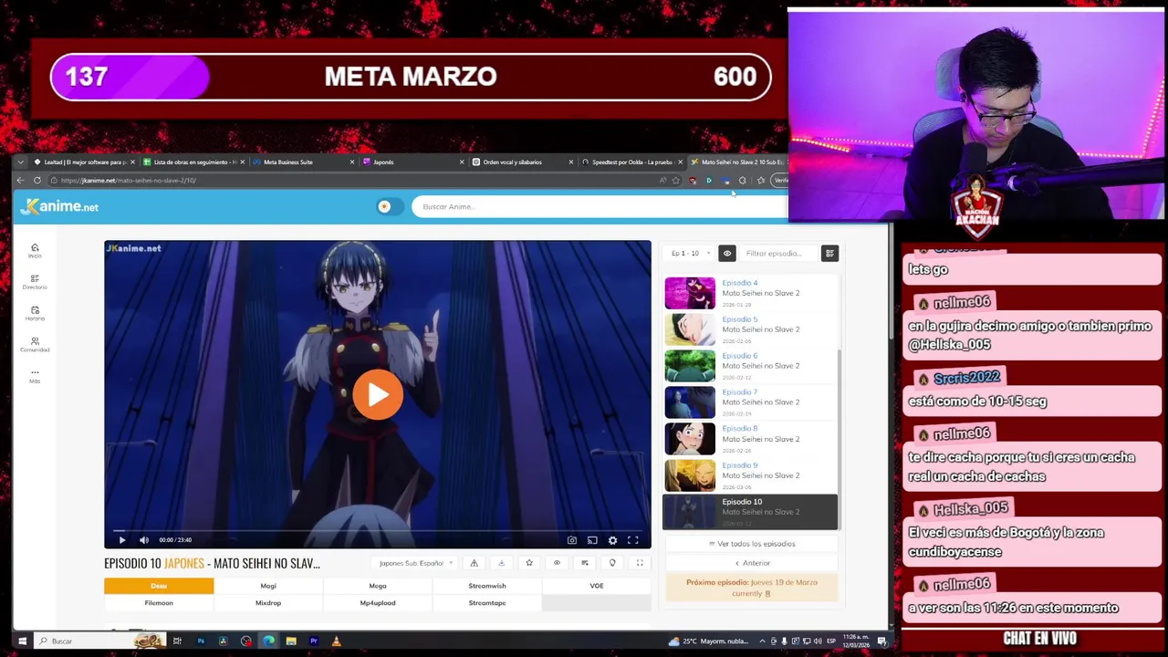Select the Mp4upload server tab
Viewport: 1168px width, 657px height.
[378, 603]
